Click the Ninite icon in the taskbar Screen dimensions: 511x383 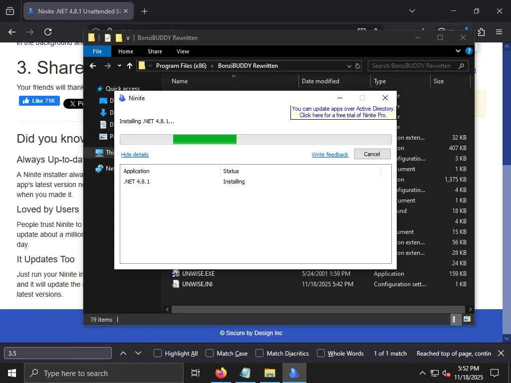pyautogui.click(x=293, y=373)
